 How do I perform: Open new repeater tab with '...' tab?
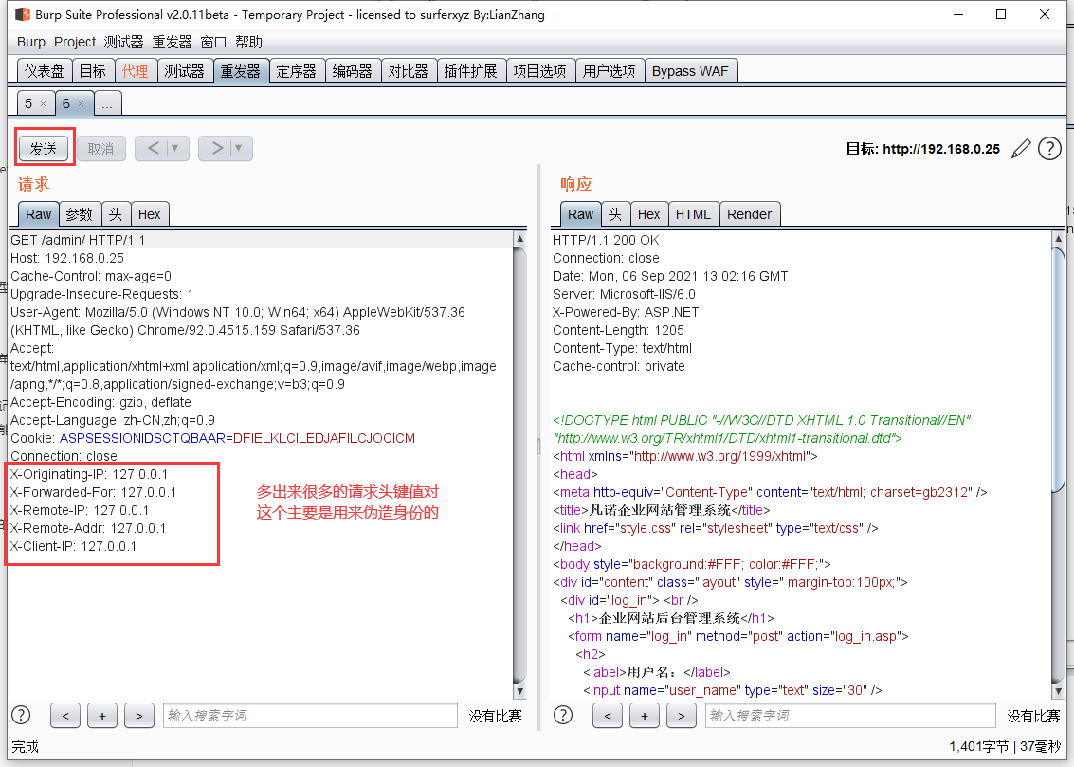click(107, 103)
